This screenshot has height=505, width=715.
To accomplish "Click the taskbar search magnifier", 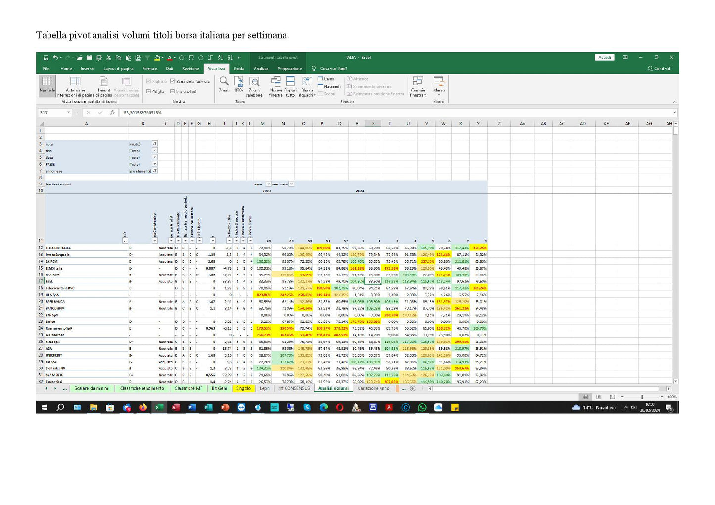I will coord(60,408).
